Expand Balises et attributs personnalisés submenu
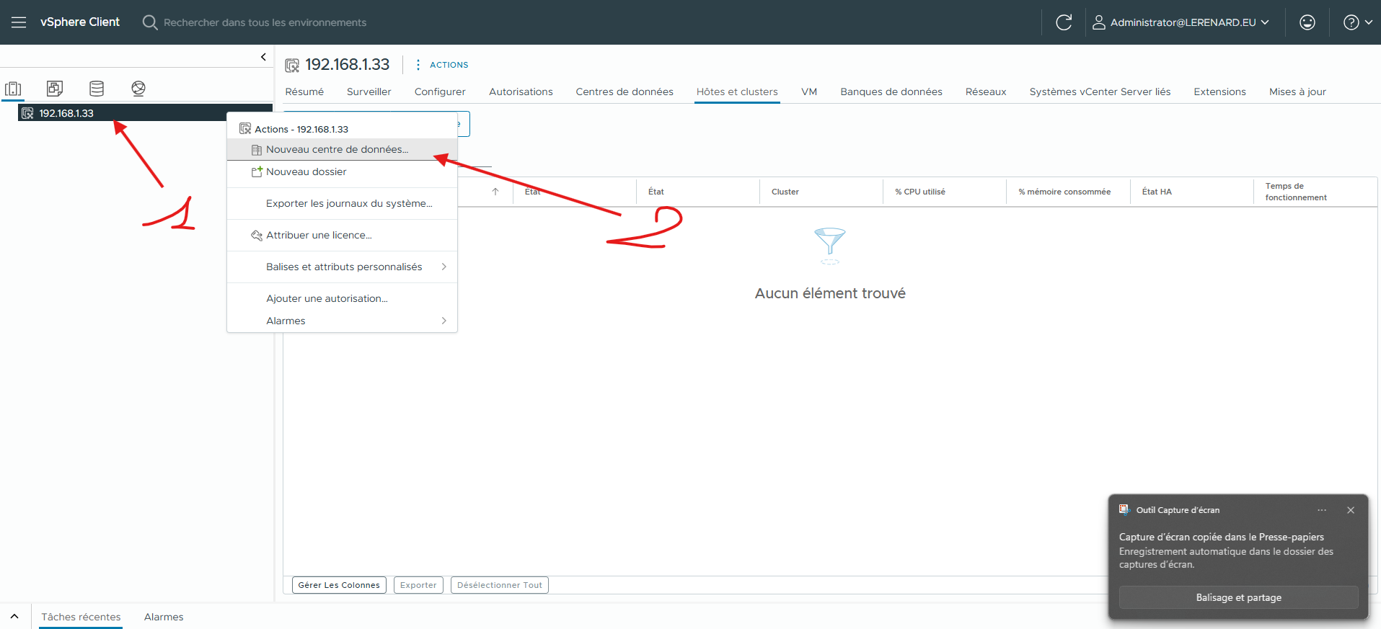This screenshot has height=629, width=1381. click(342, 267)
